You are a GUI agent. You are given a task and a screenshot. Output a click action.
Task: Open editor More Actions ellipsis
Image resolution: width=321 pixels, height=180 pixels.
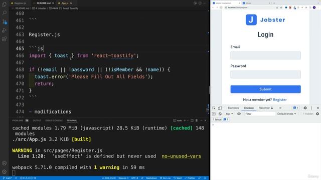click(205, 3)
